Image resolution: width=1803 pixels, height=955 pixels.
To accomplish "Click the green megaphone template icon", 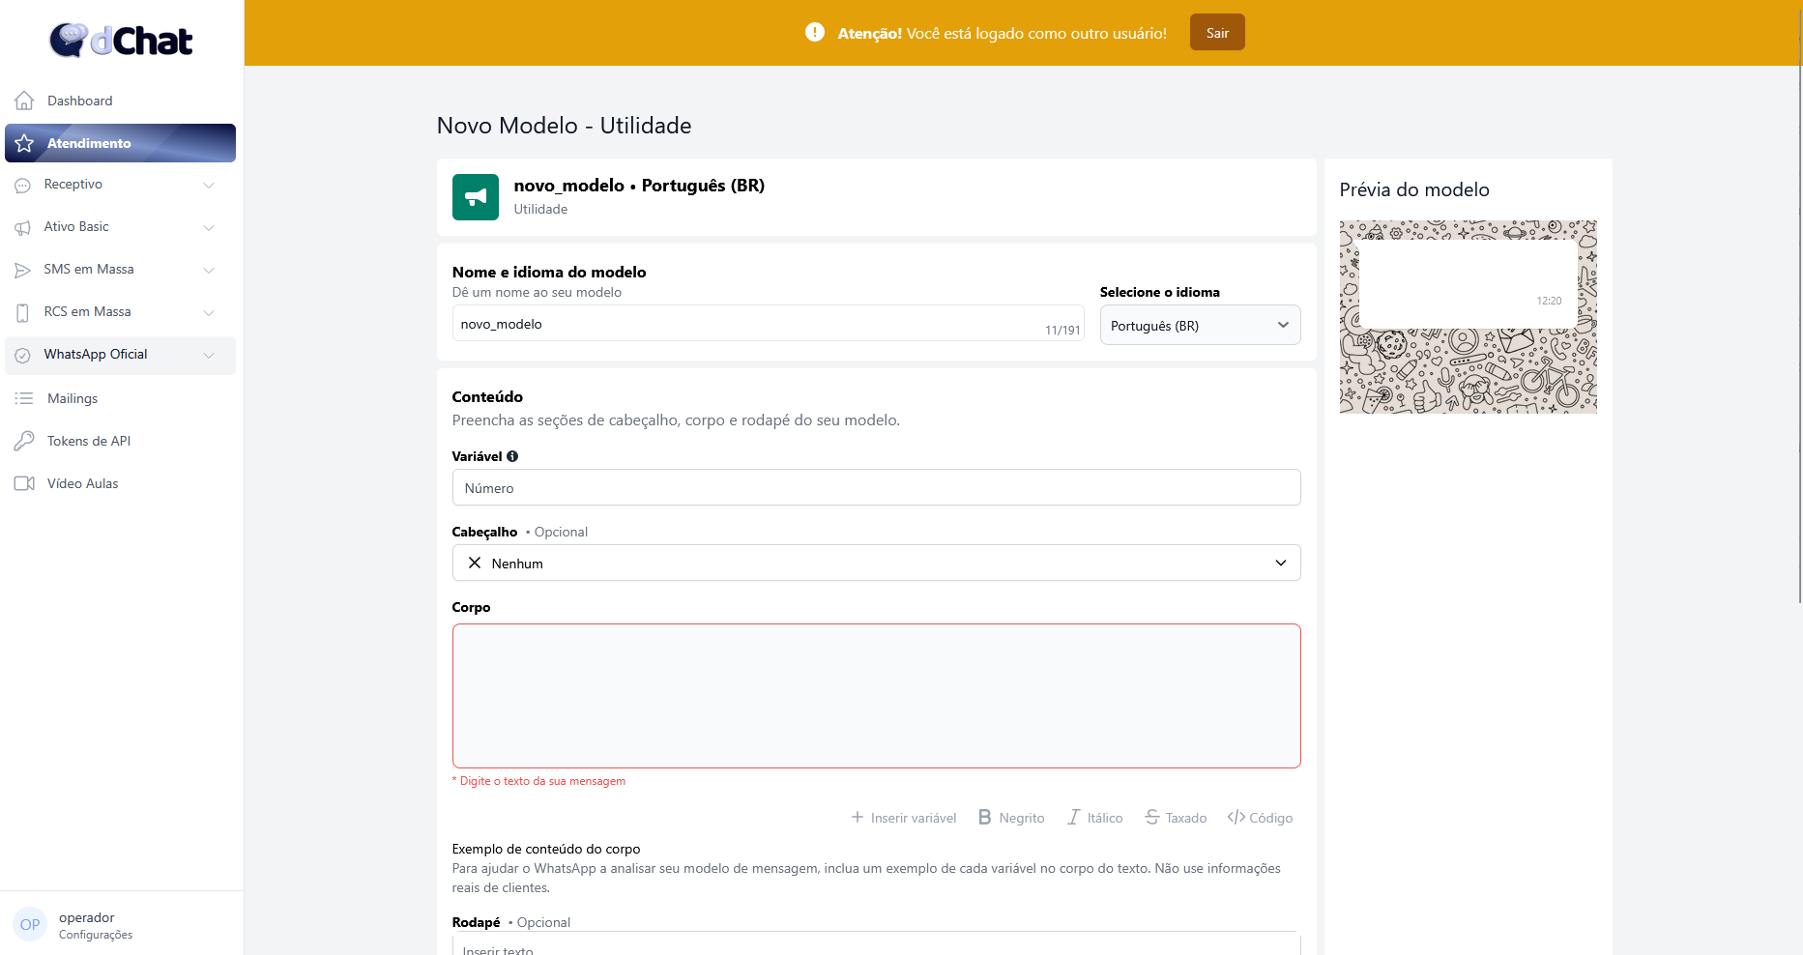I will click(x=476, y=197).
